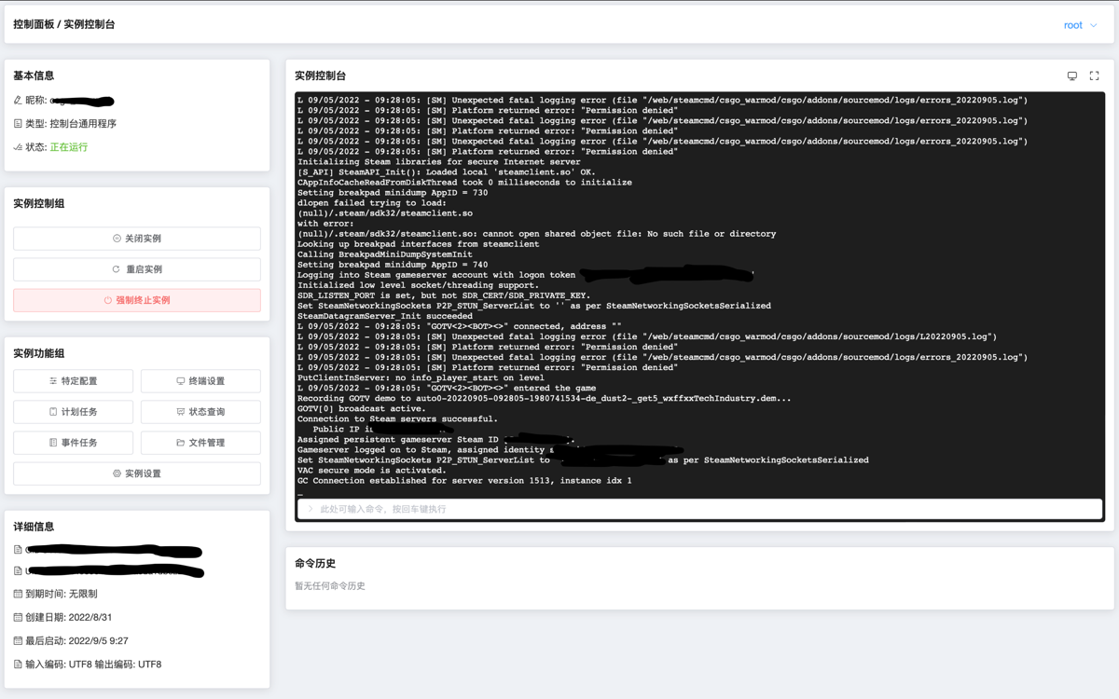
Task: Click the 正在运行 status text
Action: click(x=69, y=147)
